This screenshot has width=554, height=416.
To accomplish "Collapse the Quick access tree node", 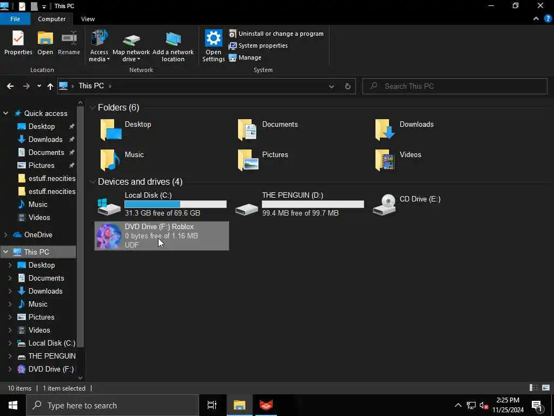I will (x=5, y=113).
